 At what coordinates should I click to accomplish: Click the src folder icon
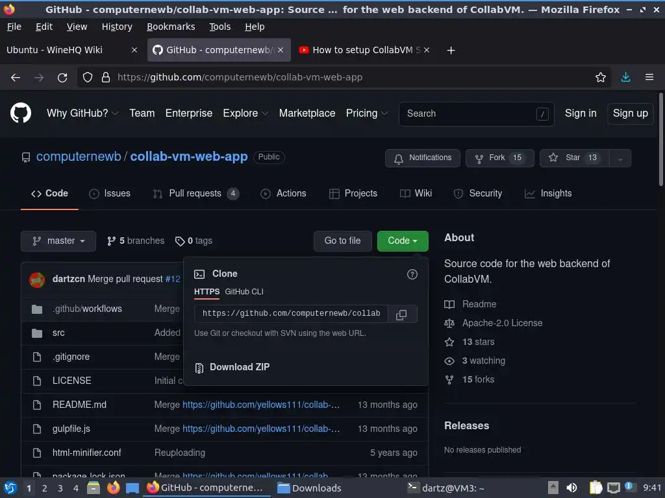pyautogui.click(x=37, y=333)
